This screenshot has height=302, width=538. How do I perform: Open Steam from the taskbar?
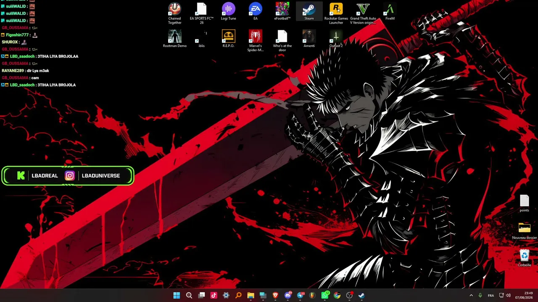[x=361, y=295]
